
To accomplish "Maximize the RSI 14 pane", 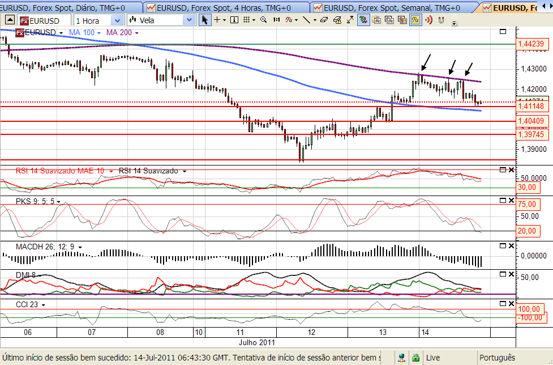I will (503, 170).
